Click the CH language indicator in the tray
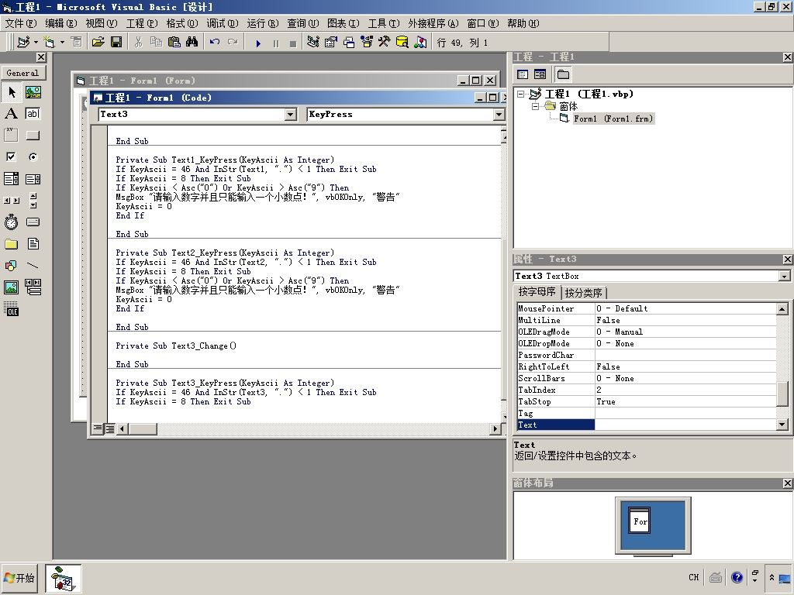 click(x=694, y=577)
